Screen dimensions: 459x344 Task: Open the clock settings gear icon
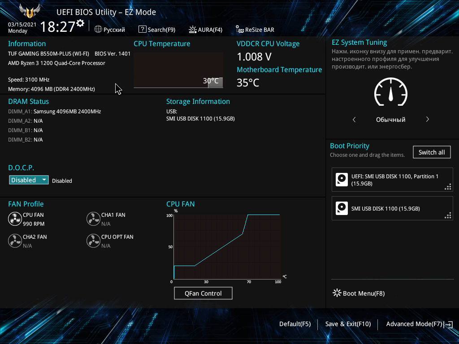(80, 23)
